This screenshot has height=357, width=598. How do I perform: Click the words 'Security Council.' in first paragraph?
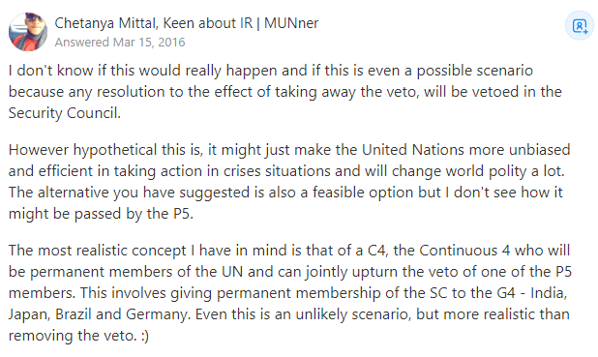tap(65, 113)
